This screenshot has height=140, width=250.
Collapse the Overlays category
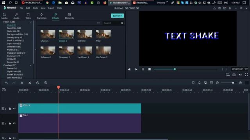pyautogui.click(x=30, y=65)
